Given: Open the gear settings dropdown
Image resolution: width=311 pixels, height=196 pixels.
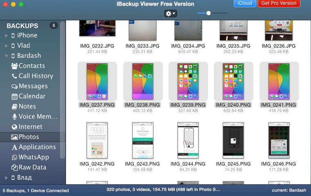Looking at the screenshot, I should 170,14.
